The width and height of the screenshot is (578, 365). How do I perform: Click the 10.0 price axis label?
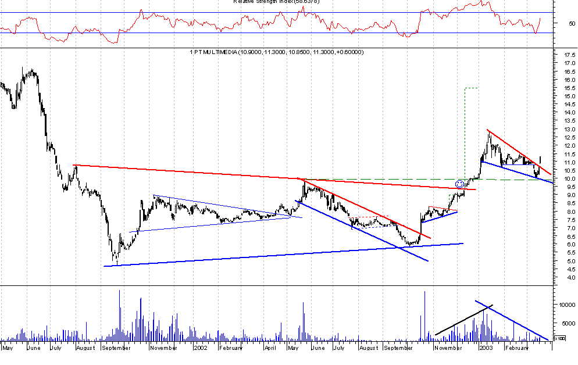(x=570, y=178)
